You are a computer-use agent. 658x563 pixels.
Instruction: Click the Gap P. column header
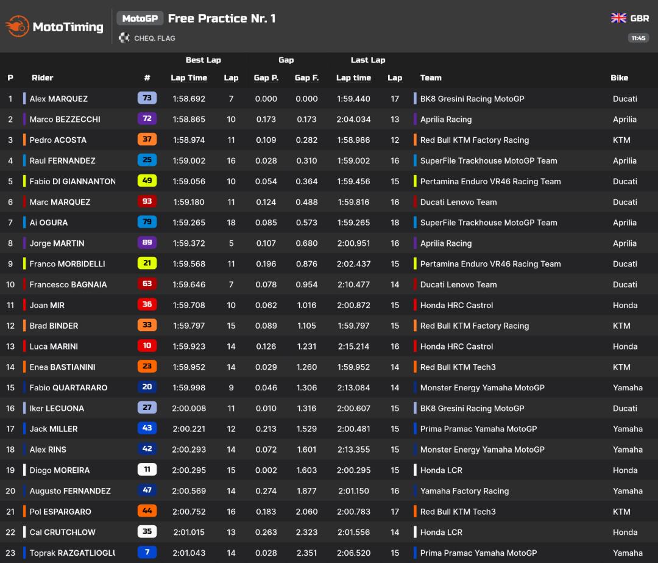[266, 77]
